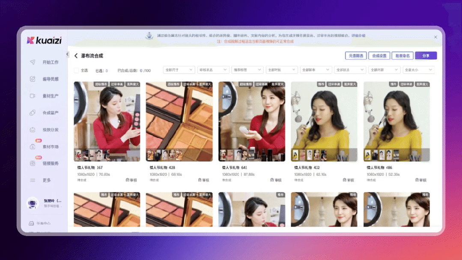The height and width of the screenshot is (260, 462).
Task: Open the 全部状态 status dropdown
Action: (x=350, y=70)
